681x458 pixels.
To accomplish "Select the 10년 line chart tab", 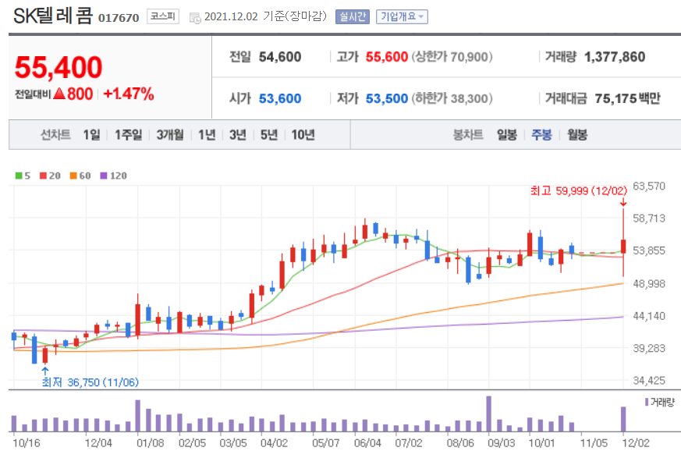I will point(303,135).
